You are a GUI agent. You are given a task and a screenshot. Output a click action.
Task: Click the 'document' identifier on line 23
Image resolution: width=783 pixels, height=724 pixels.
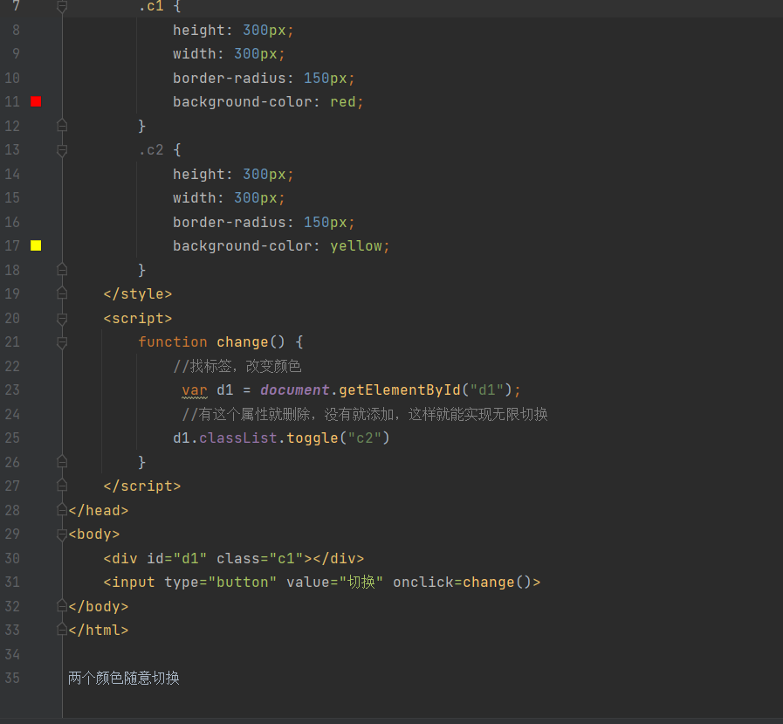[295, 390]
